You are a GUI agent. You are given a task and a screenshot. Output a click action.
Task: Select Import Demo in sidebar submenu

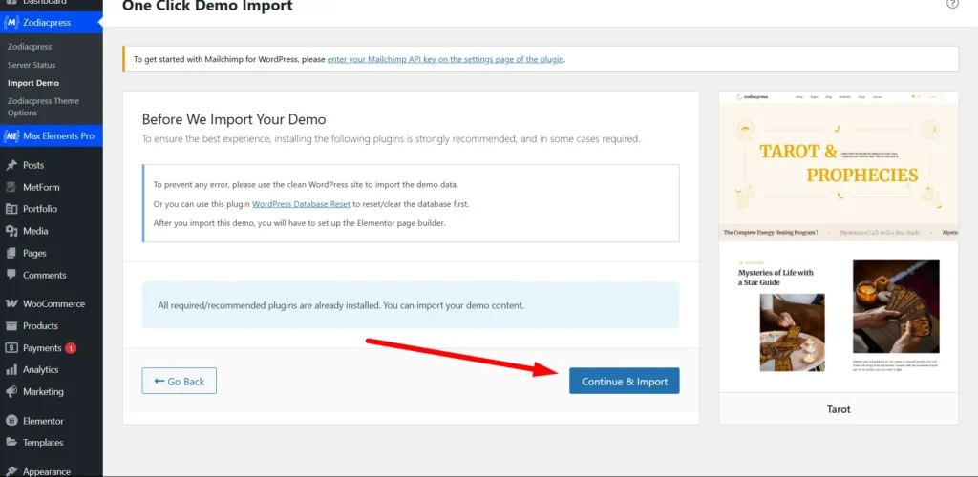[33, 83]
